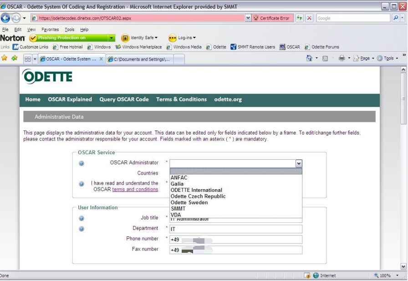Collapse the OSCAR Administrator dropdown arrow
The width and height of the screenshot is (408, 281).
pyautogui.click(x=298, y=163)
